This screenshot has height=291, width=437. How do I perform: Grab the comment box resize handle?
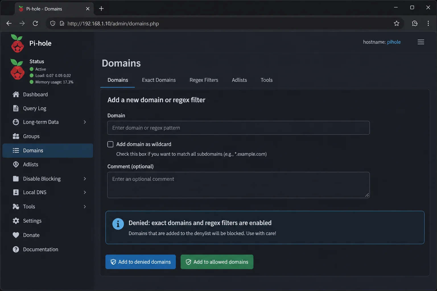pyautogui.click(x=367, y=195)
